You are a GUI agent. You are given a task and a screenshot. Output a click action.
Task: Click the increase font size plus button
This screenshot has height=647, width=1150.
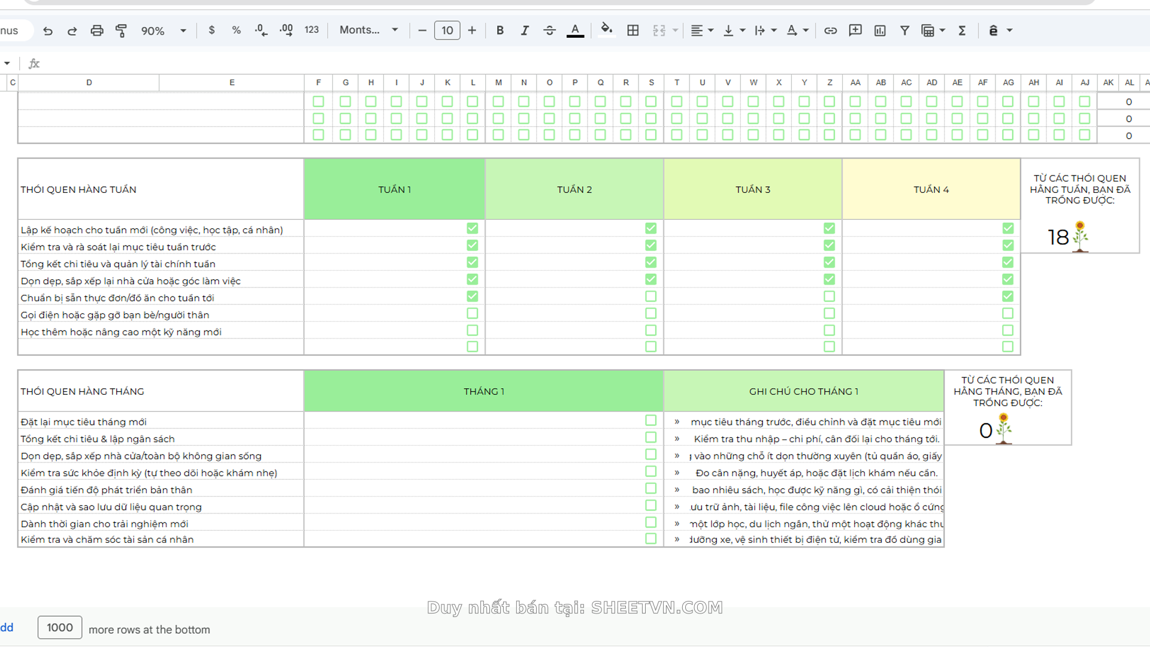[x=472, y=31]
